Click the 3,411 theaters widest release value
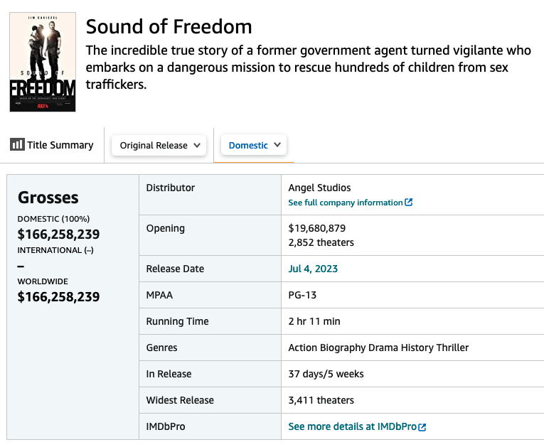Image resolution: width=544 pixels, height=447 pixels. tap(321, 400)
